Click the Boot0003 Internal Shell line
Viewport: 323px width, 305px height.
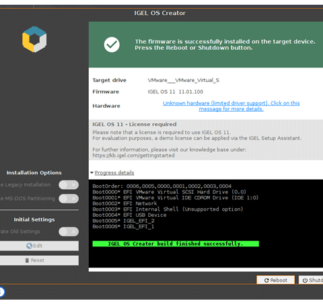[168, 209]
